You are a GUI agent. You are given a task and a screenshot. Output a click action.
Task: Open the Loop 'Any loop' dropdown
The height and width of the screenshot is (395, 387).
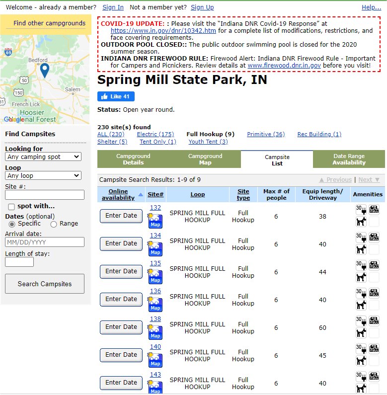pyautogui.click(x=43, y=175)
